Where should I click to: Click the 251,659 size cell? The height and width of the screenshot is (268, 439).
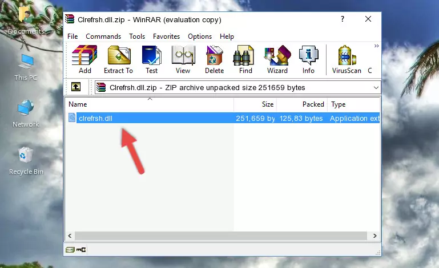click(255, 119)
